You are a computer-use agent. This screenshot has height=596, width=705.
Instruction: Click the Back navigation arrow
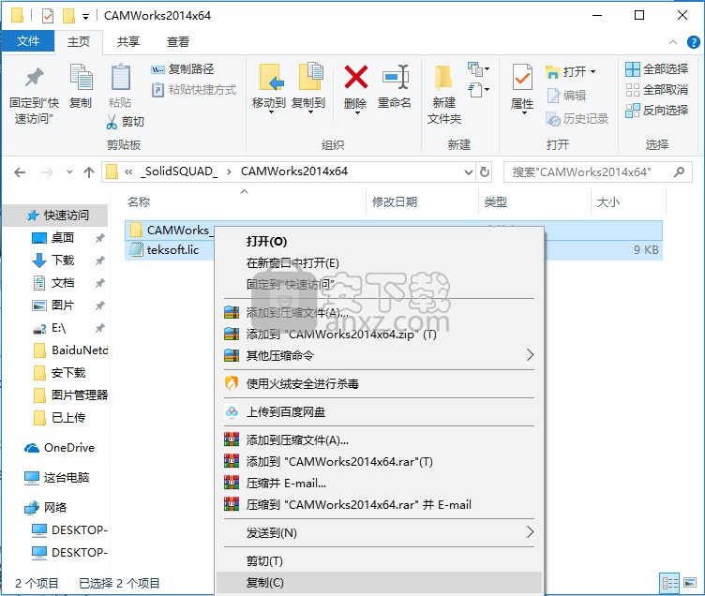(20, 172)
